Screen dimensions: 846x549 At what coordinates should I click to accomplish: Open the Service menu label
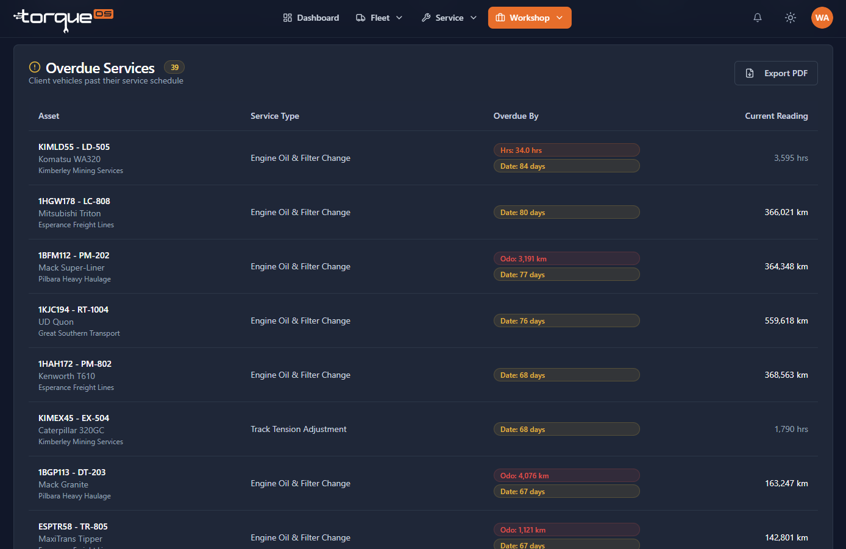coord(449,18)
